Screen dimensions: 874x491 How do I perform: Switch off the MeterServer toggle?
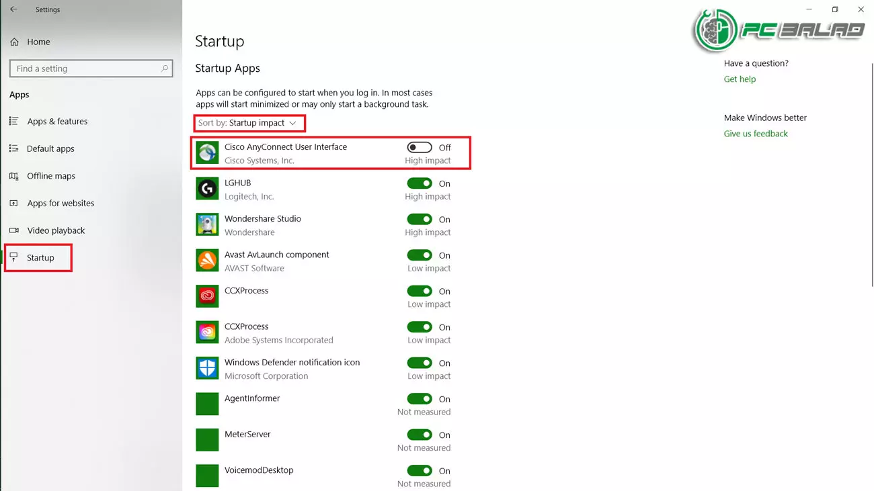click(420, 435)
